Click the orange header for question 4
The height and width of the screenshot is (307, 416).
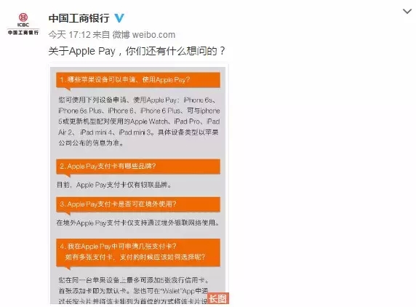point(138,252)
